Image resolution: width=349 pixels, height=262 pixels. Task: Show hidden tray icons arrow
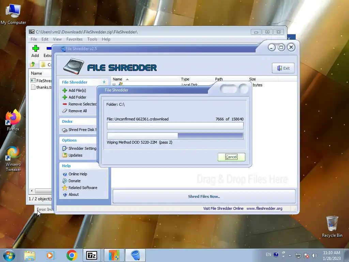pyautogui.click(x=290, y=256)
